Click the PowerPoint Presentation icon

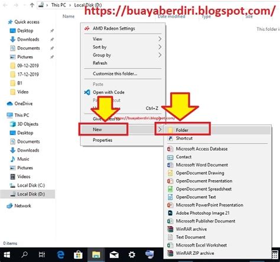tap(170, 205)
